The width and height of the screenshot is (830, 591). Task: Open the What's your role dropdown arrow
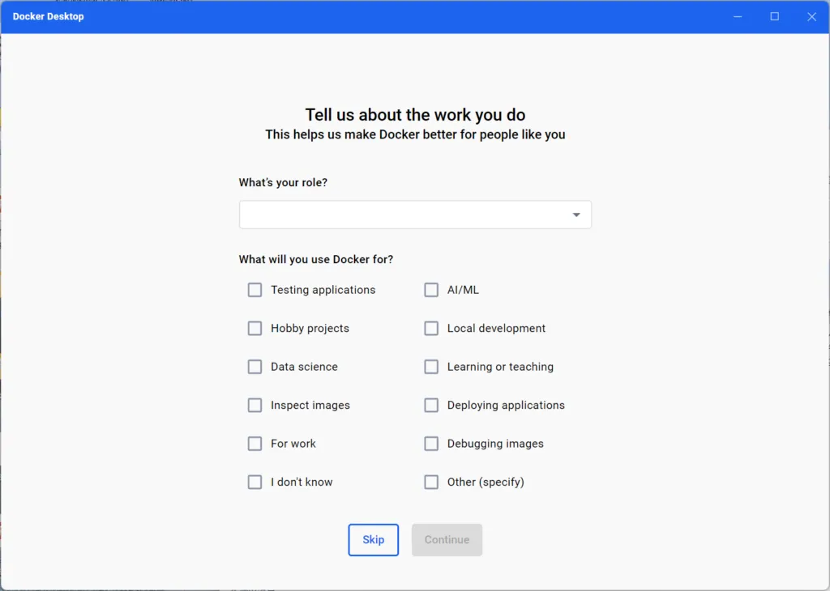pyautogui.click(x=576, y=215)
